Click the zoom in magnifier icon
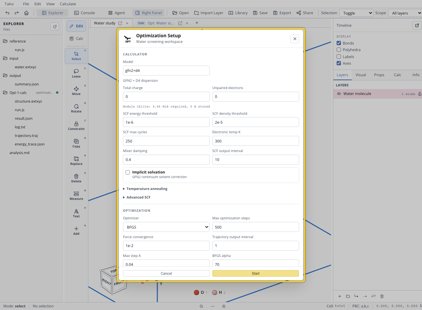This screenshot has width=422, height=310. 224,306
